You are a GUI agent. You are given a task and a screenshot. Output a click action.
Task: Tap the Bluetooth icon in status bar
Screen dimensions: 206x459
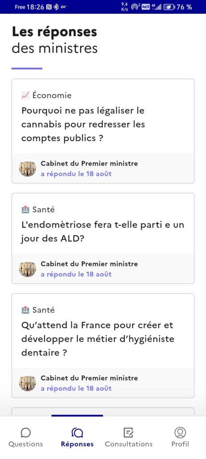pos(56,7)
